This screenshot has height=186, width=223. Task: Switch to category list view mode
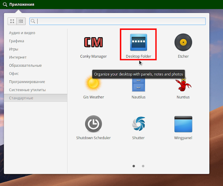tap(21, 21)
